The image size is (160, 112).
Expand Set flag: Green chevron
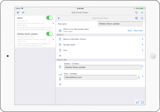coord(143,44)
